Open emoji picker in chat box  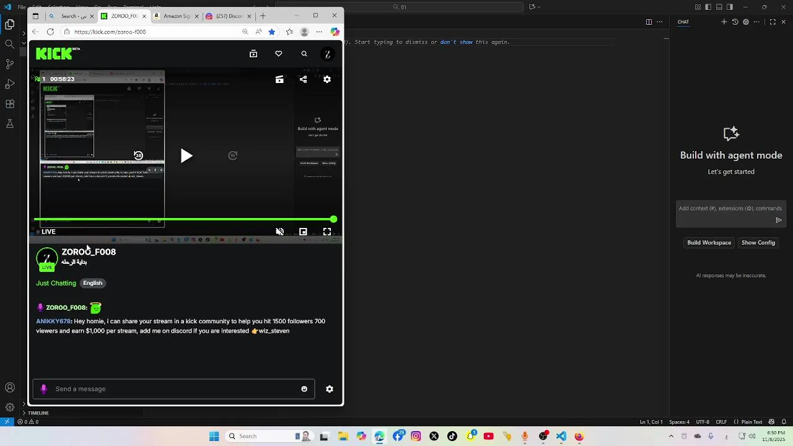(x=304, y=389)
